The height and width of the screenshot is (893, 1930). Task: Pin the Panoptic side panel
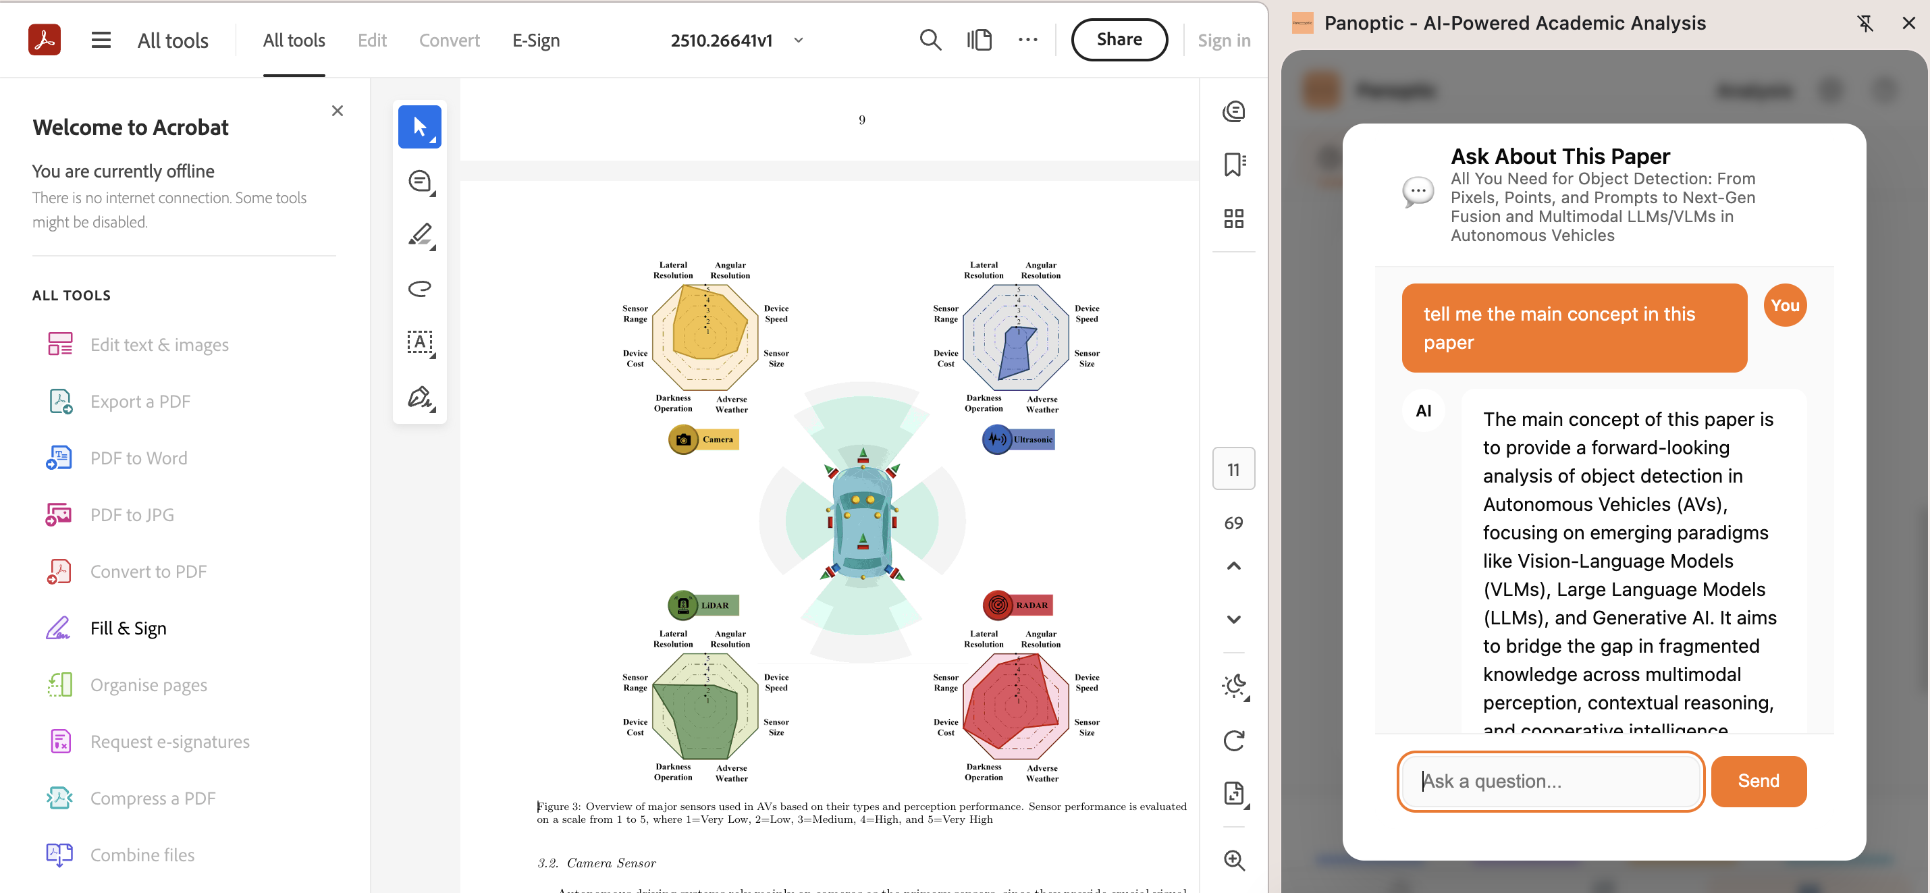point(1865,23)
